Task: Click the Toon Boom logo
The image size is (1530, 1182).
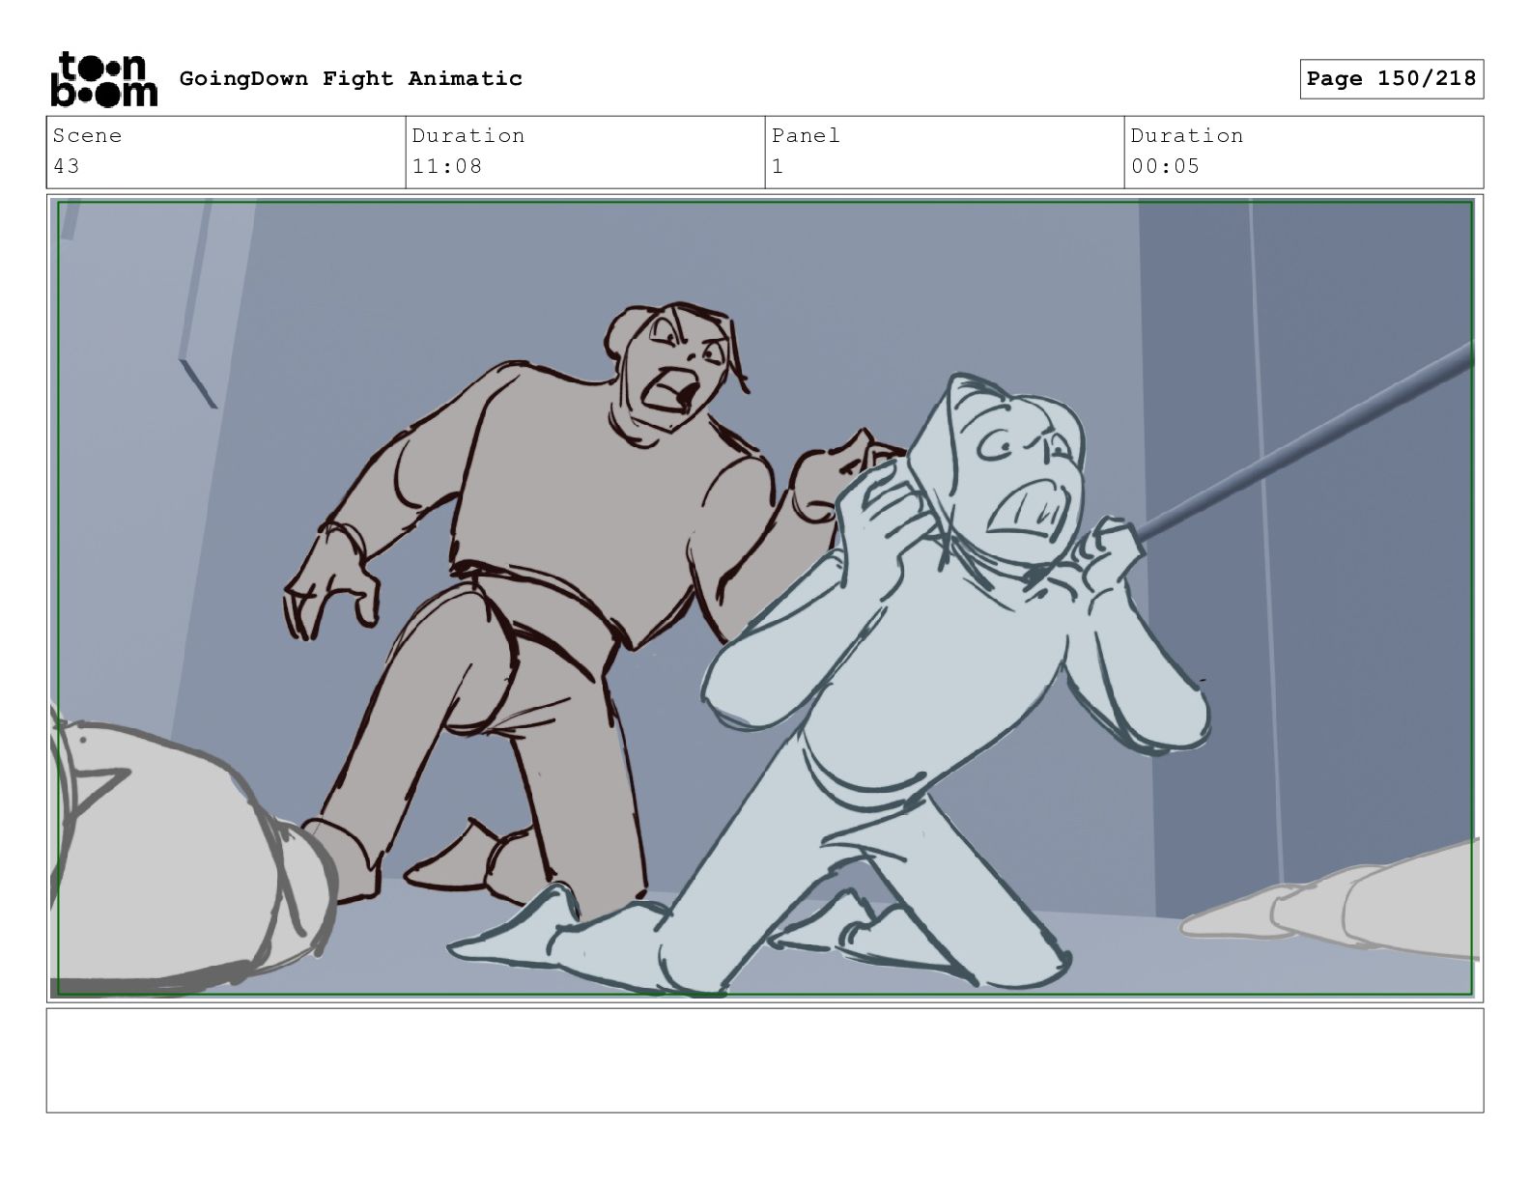Action: pyautogui.click(x=103, y=78)
